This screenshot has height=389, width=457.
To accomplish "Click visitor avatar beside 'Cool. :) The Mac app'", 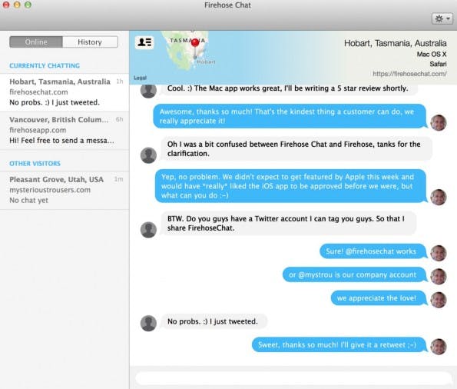I will click(148, 91).
